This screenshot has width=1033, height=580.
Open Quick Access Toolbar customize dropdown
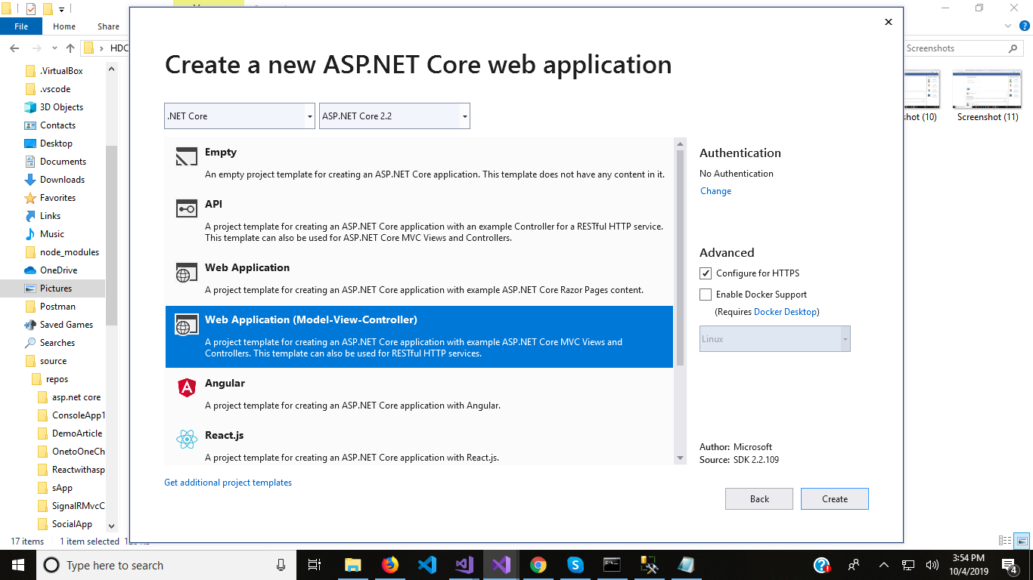pos(61,9)
